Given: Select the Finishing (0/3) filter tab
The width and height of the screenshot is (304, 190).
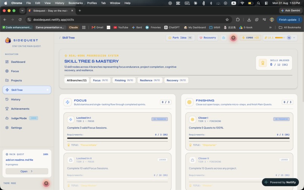Looking at the screenshot, I should (124, 80).
